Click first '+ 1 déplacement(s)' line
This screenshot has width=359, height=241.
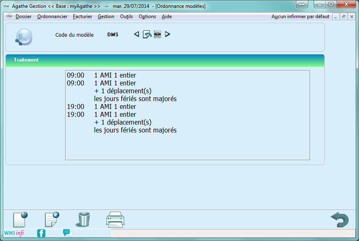click(123, 91)
